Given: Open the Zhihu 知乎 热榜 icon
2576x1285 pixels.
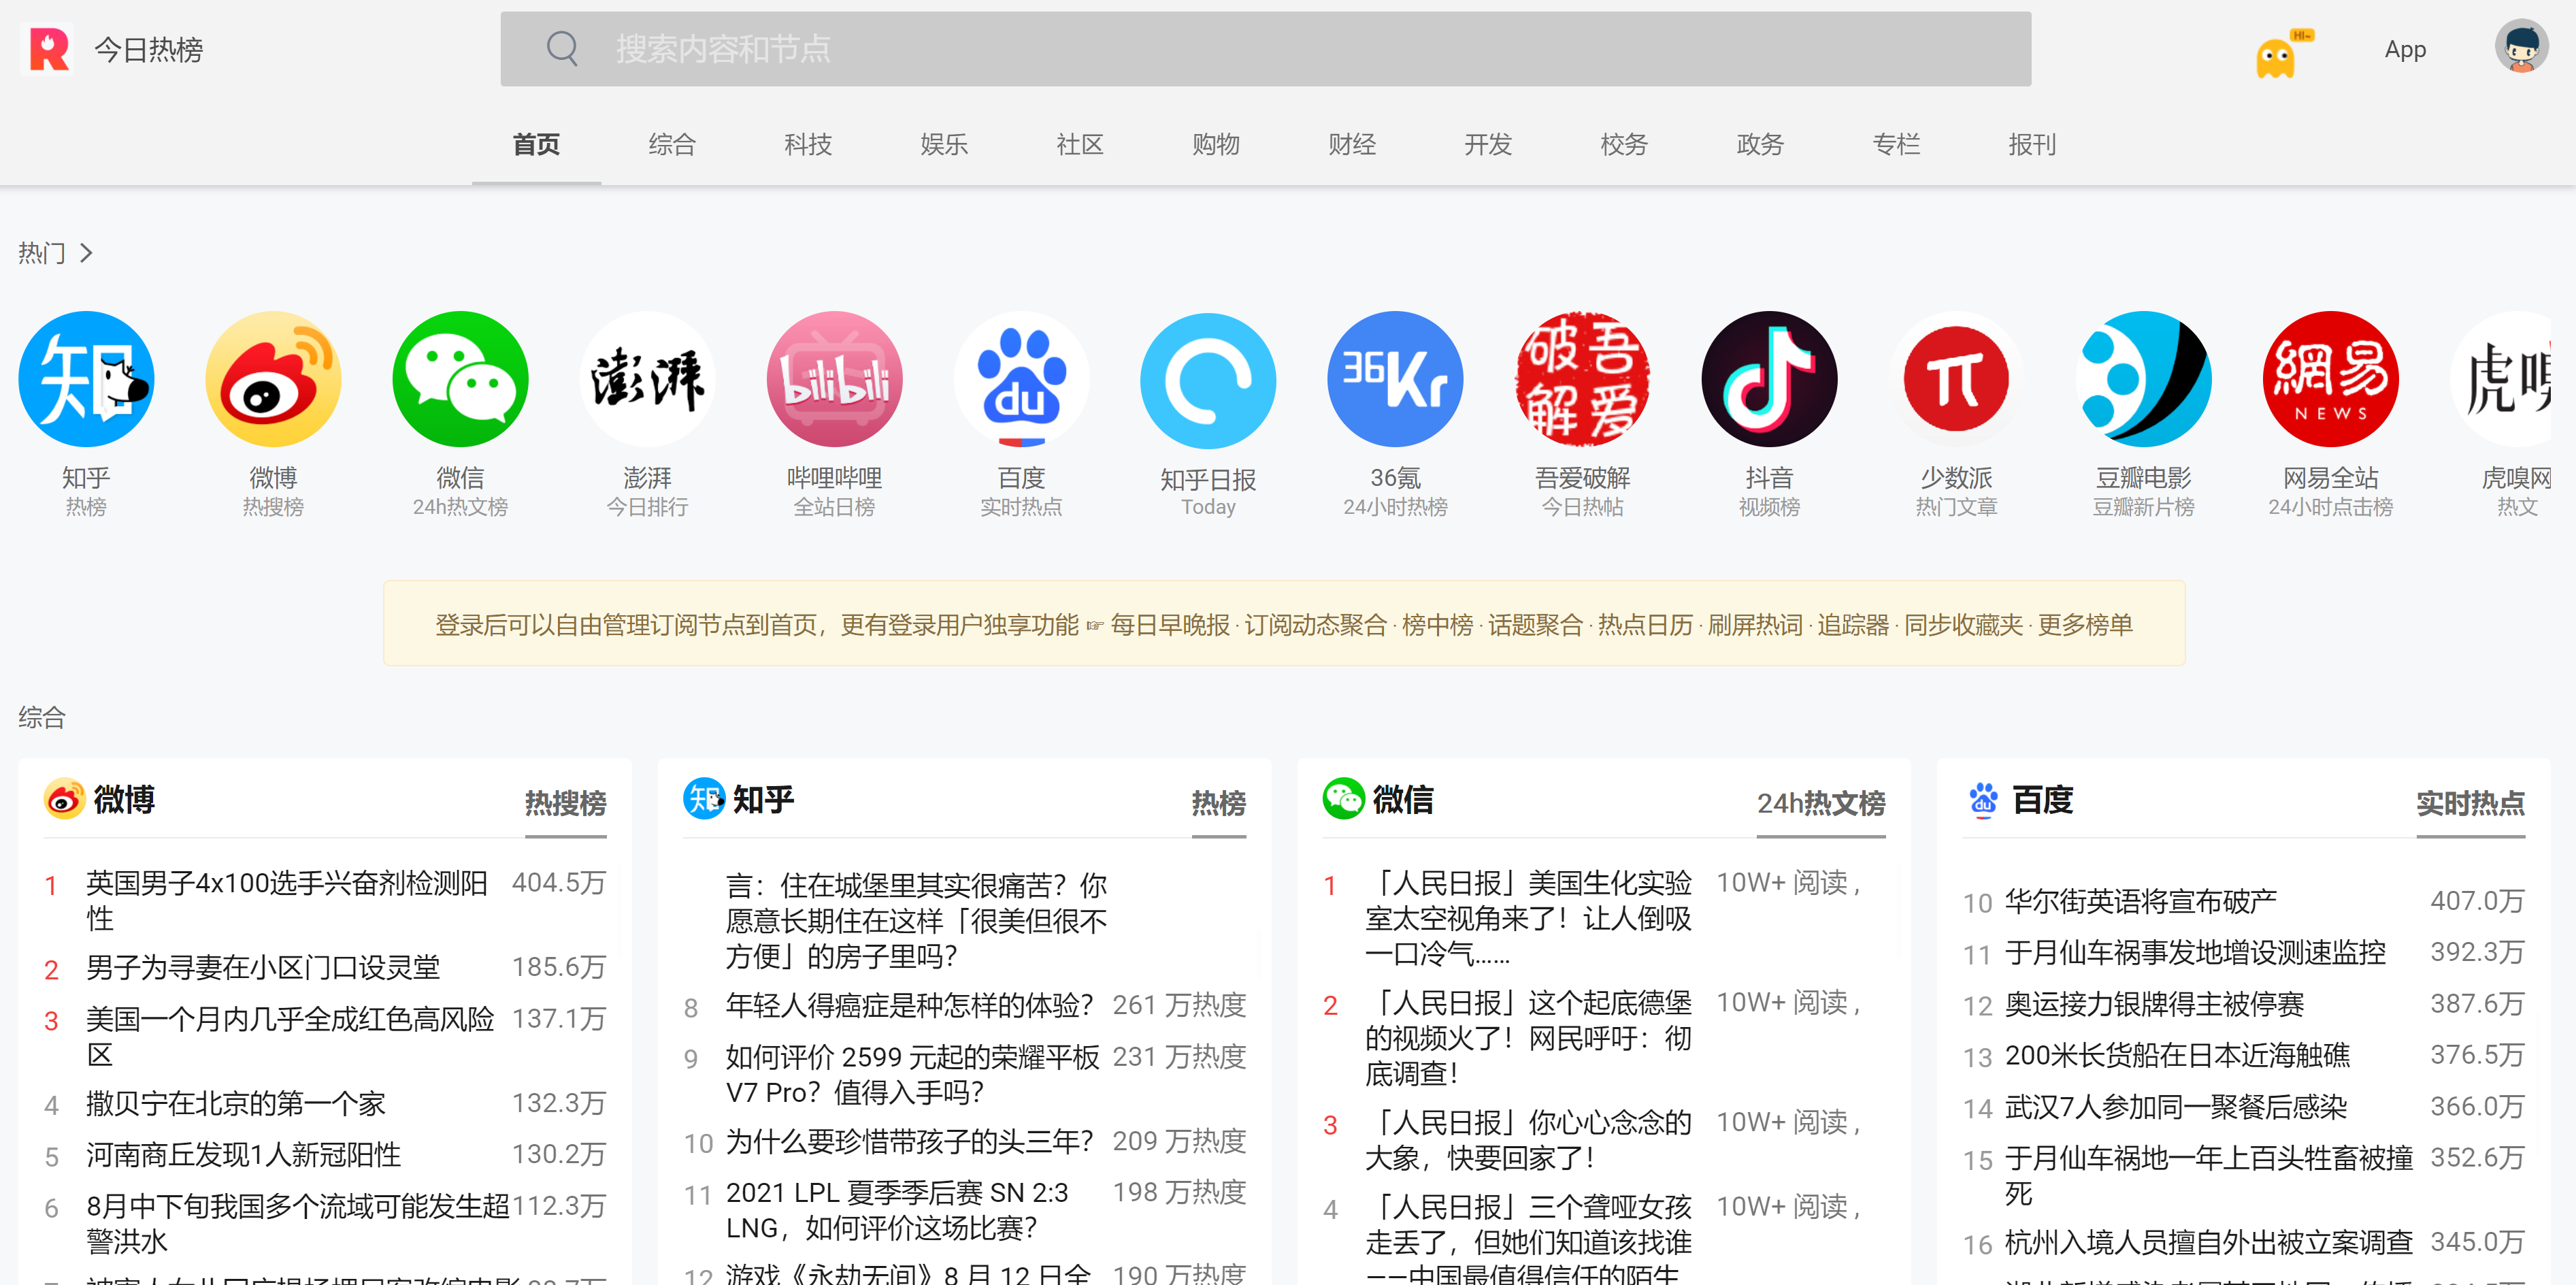Looking at the screenshot, I should (x=86, y=379).
